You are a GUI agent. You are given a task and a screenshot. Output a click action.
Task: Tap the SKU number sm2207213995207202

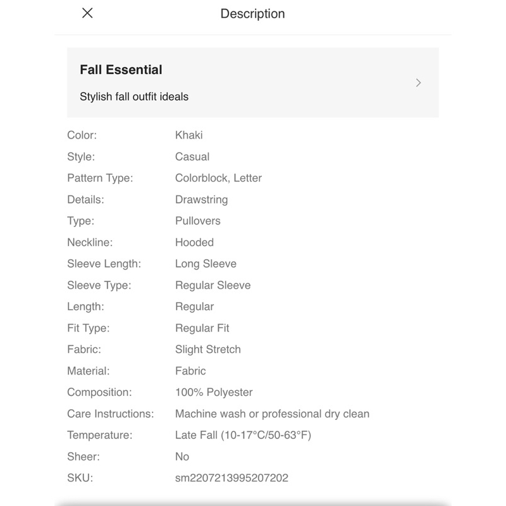(231, 478)
